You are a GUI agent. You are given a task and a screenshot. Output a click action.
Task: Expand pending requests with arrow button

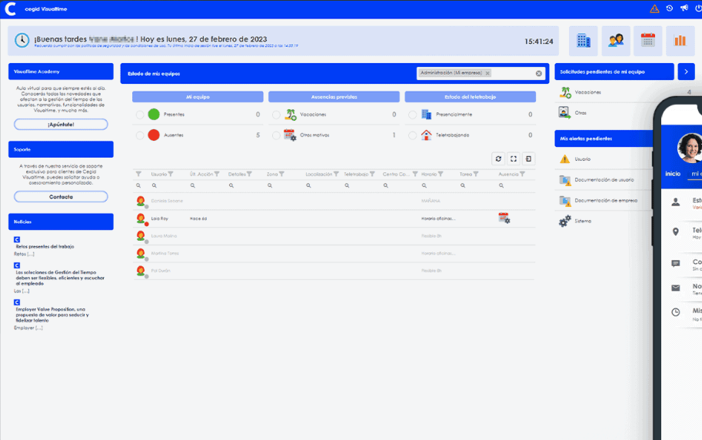pos(686,72)
